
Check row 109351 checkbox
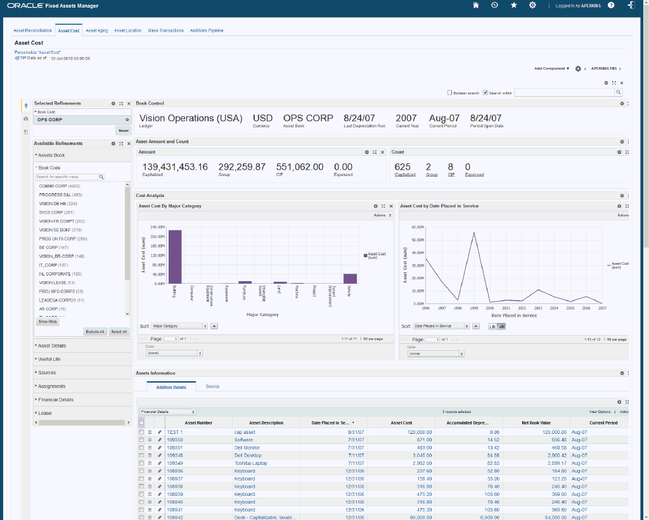[141, 448]
